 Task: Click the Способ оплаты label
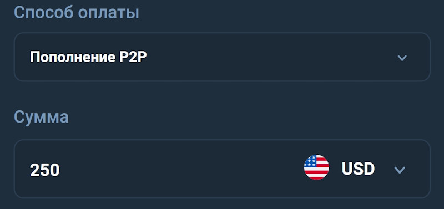(77, 13)
